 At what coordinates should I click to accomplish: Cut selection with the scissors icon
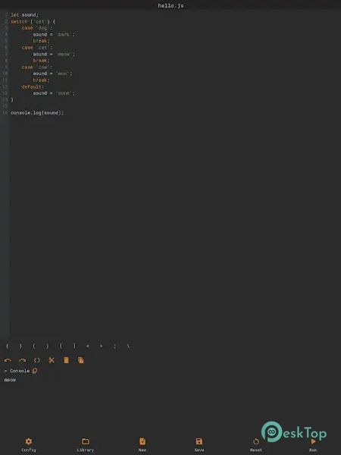click(52, 360)
